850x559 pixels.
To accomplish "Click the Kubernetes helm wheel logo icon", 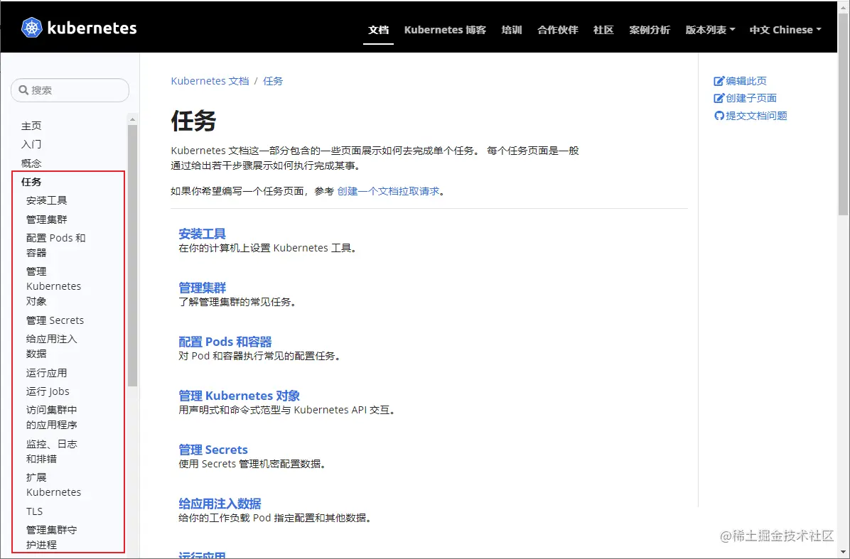I will click(x=31, y=28).
